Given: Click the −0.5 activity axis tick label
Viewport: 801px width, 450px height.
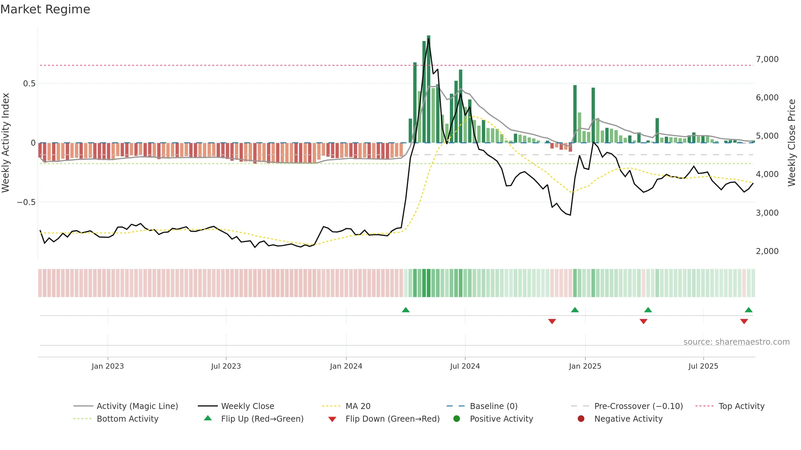Looking at the screenshot, I should coord(26,202).
